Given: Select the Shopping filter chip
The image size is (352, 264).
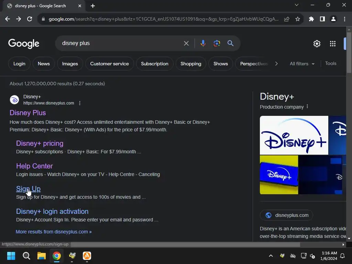Looking at the screenshot, I should point(191,64).
